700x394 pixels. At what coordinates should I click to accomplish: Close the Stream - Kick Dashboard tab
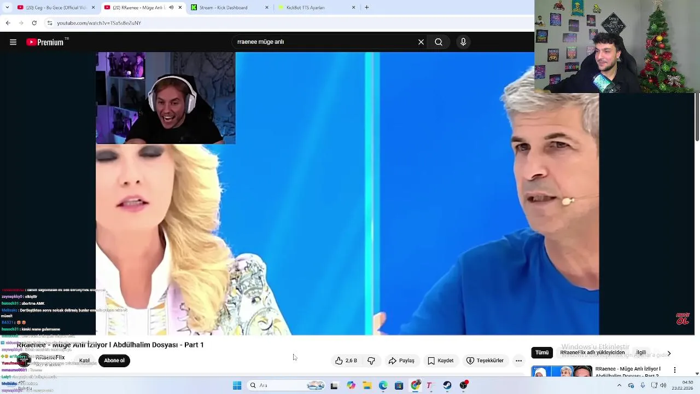pyautogui.click(x=267, y=8)
